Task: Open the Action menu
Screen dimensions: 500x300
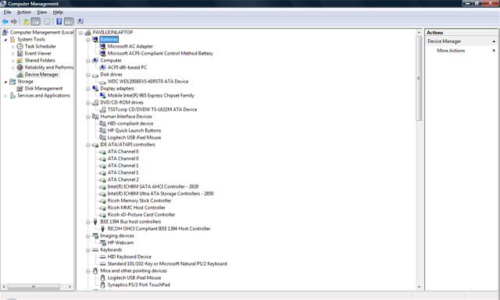Action: tap(24, 12)
